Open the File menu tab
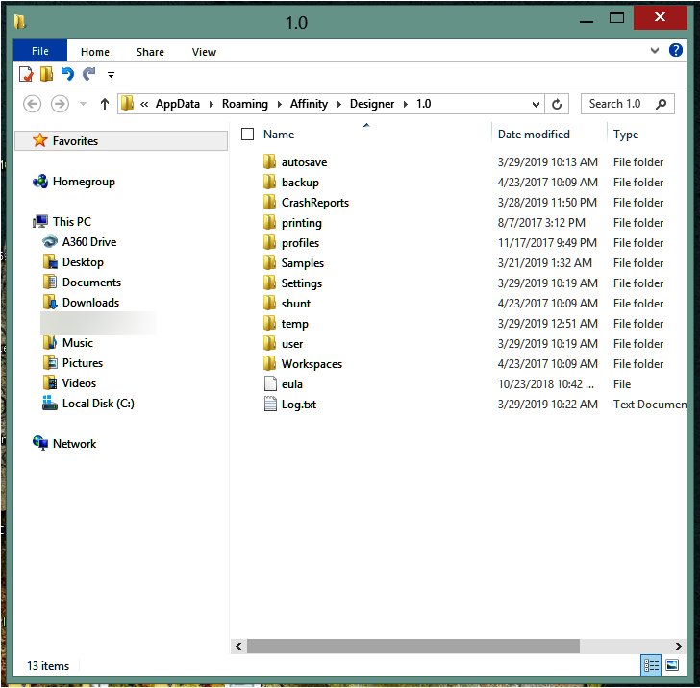The width and height of the screenshot is (700, 688). point(40,51)
